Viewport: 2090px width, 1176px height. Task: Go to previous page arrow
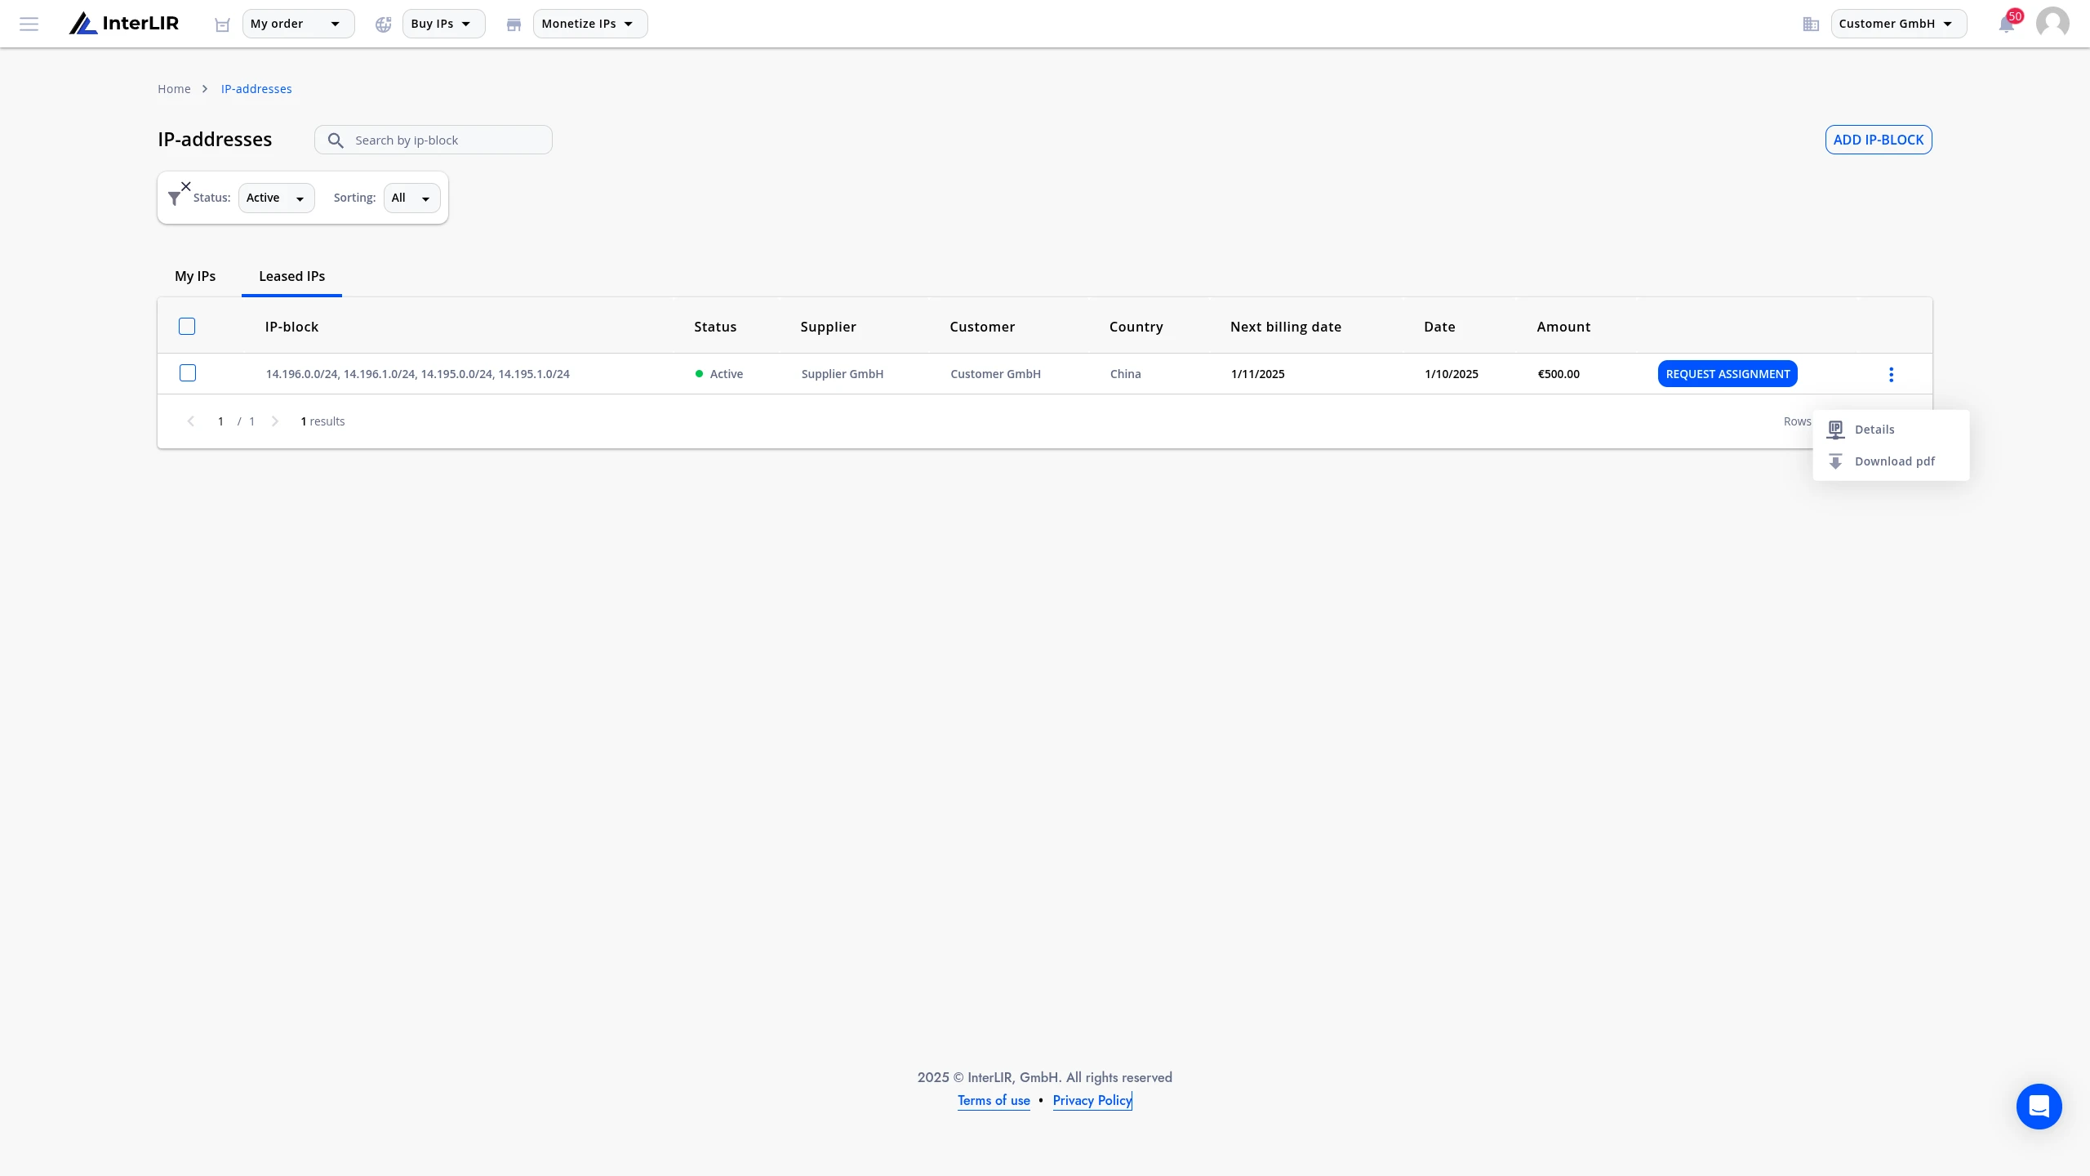click(x=191, y=421)
